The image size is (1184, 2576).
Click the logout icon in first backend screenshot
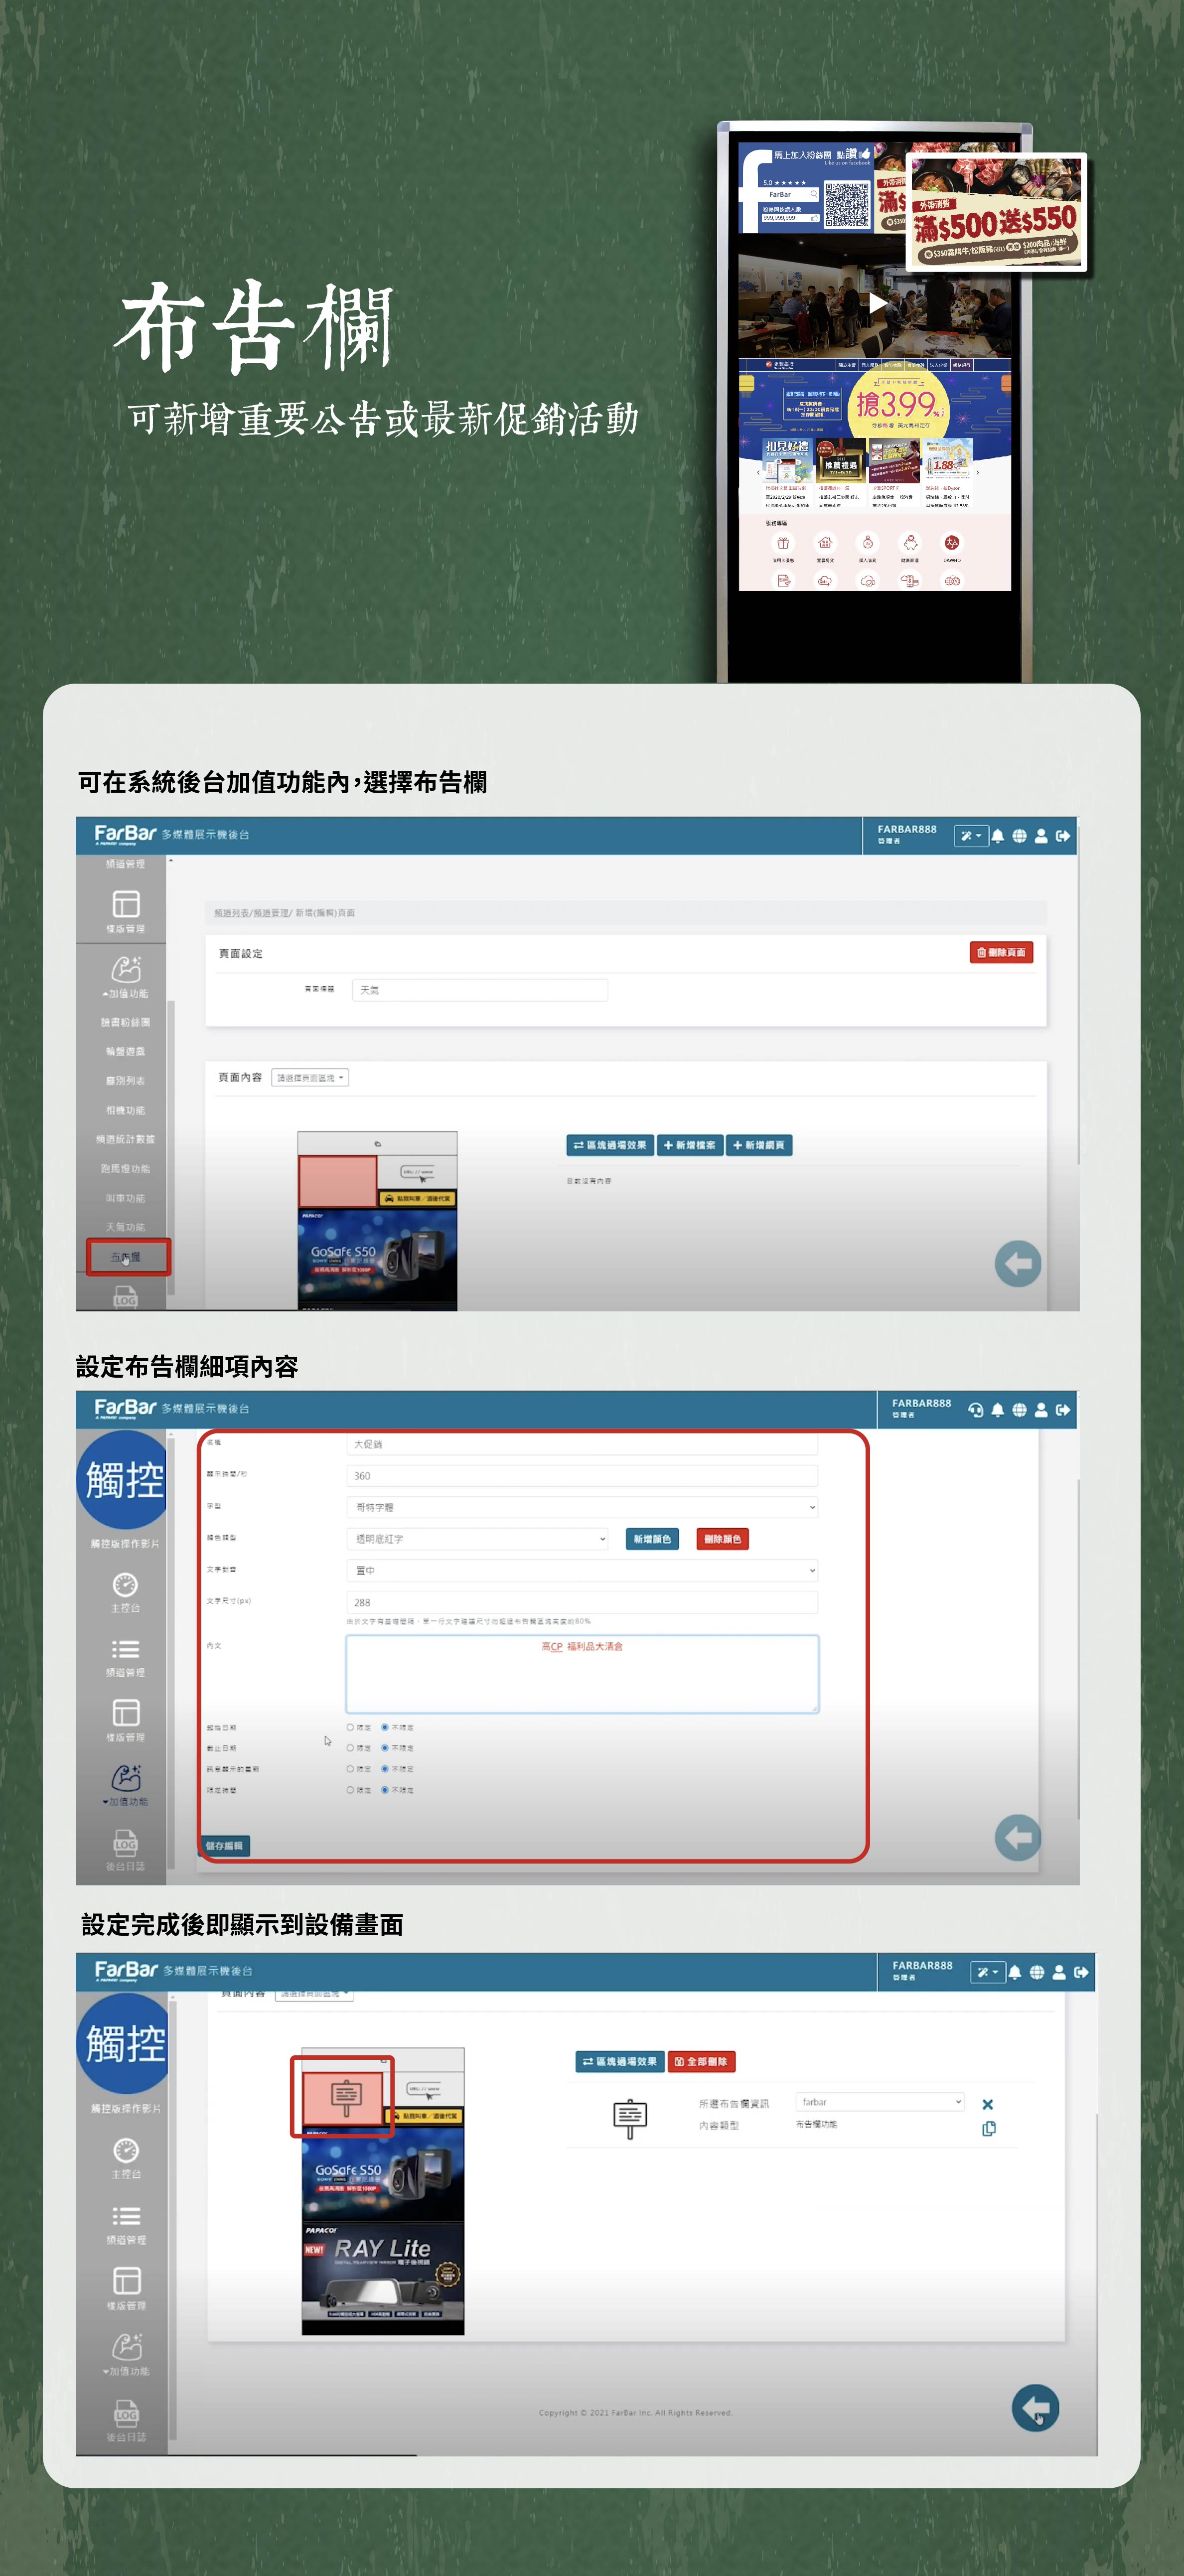pyautogui.click(x=1063, y=836)
